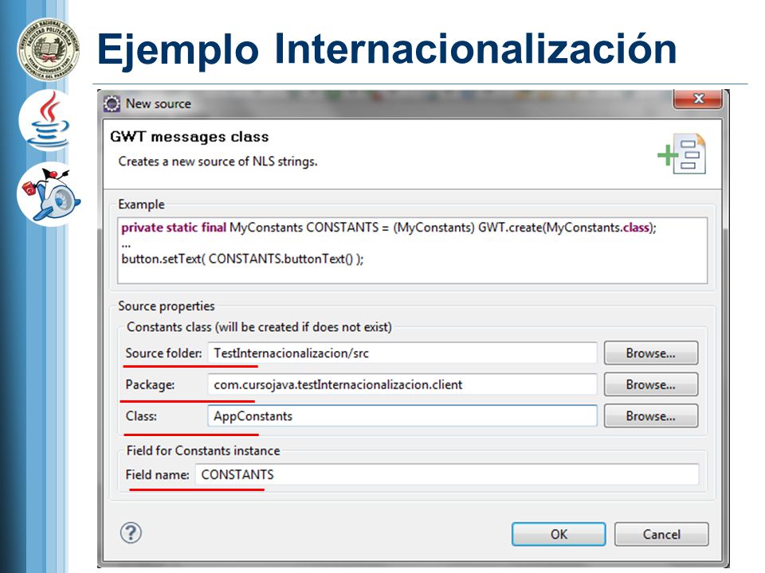This screenshot has height=573, width=765.
Task: Confirm the dialog with OK
Action: tap(559, 535)
